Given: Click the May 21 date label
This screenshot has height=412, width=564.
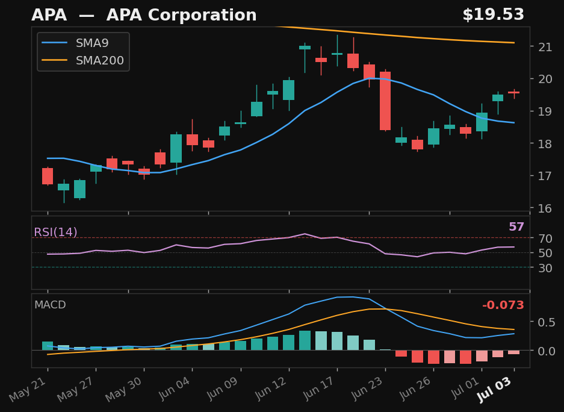Looking at the screenshot, I should [x=28, y=389].
